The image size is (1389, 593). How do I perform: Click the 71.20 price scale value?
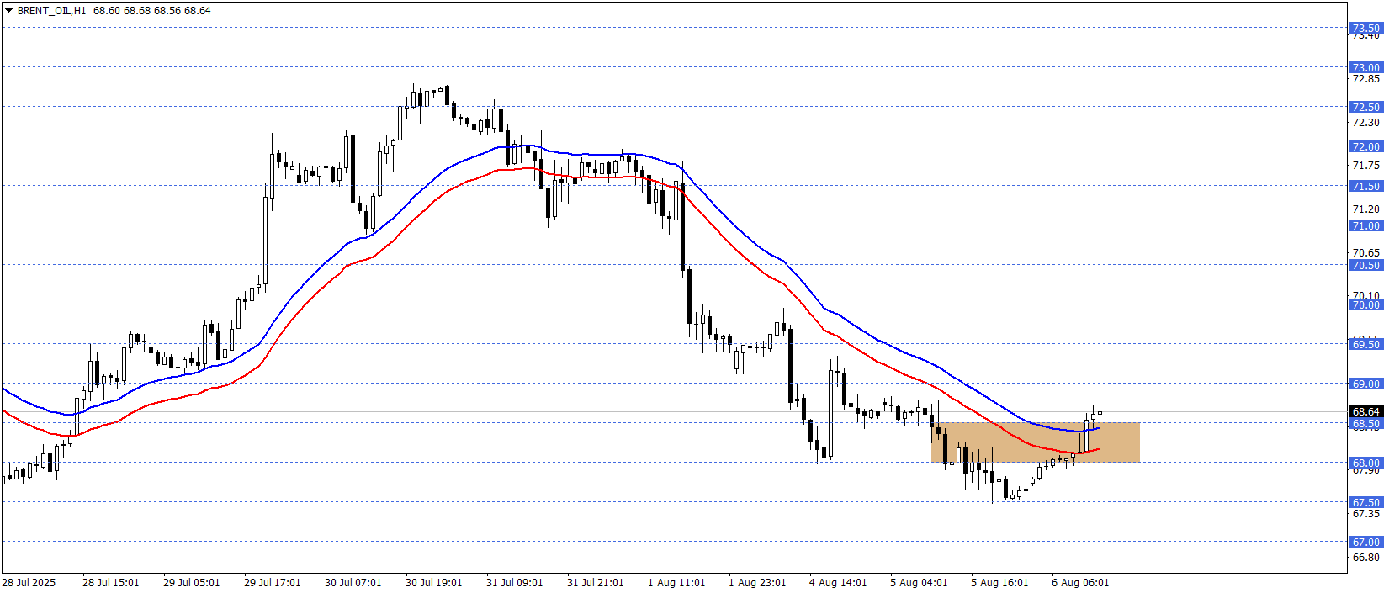pos(1365,209)
